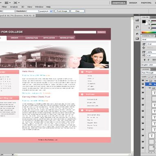The image size is (156, 156).
Task: Click the NEWSLETTER tab in the webpage design
Action: (x=67, y=38)
